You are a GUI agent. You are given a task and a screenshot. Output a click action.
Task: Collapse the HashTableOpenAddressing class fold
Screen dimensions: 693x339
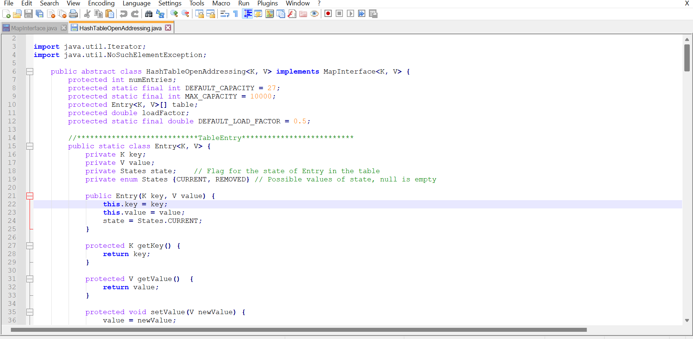30,71
